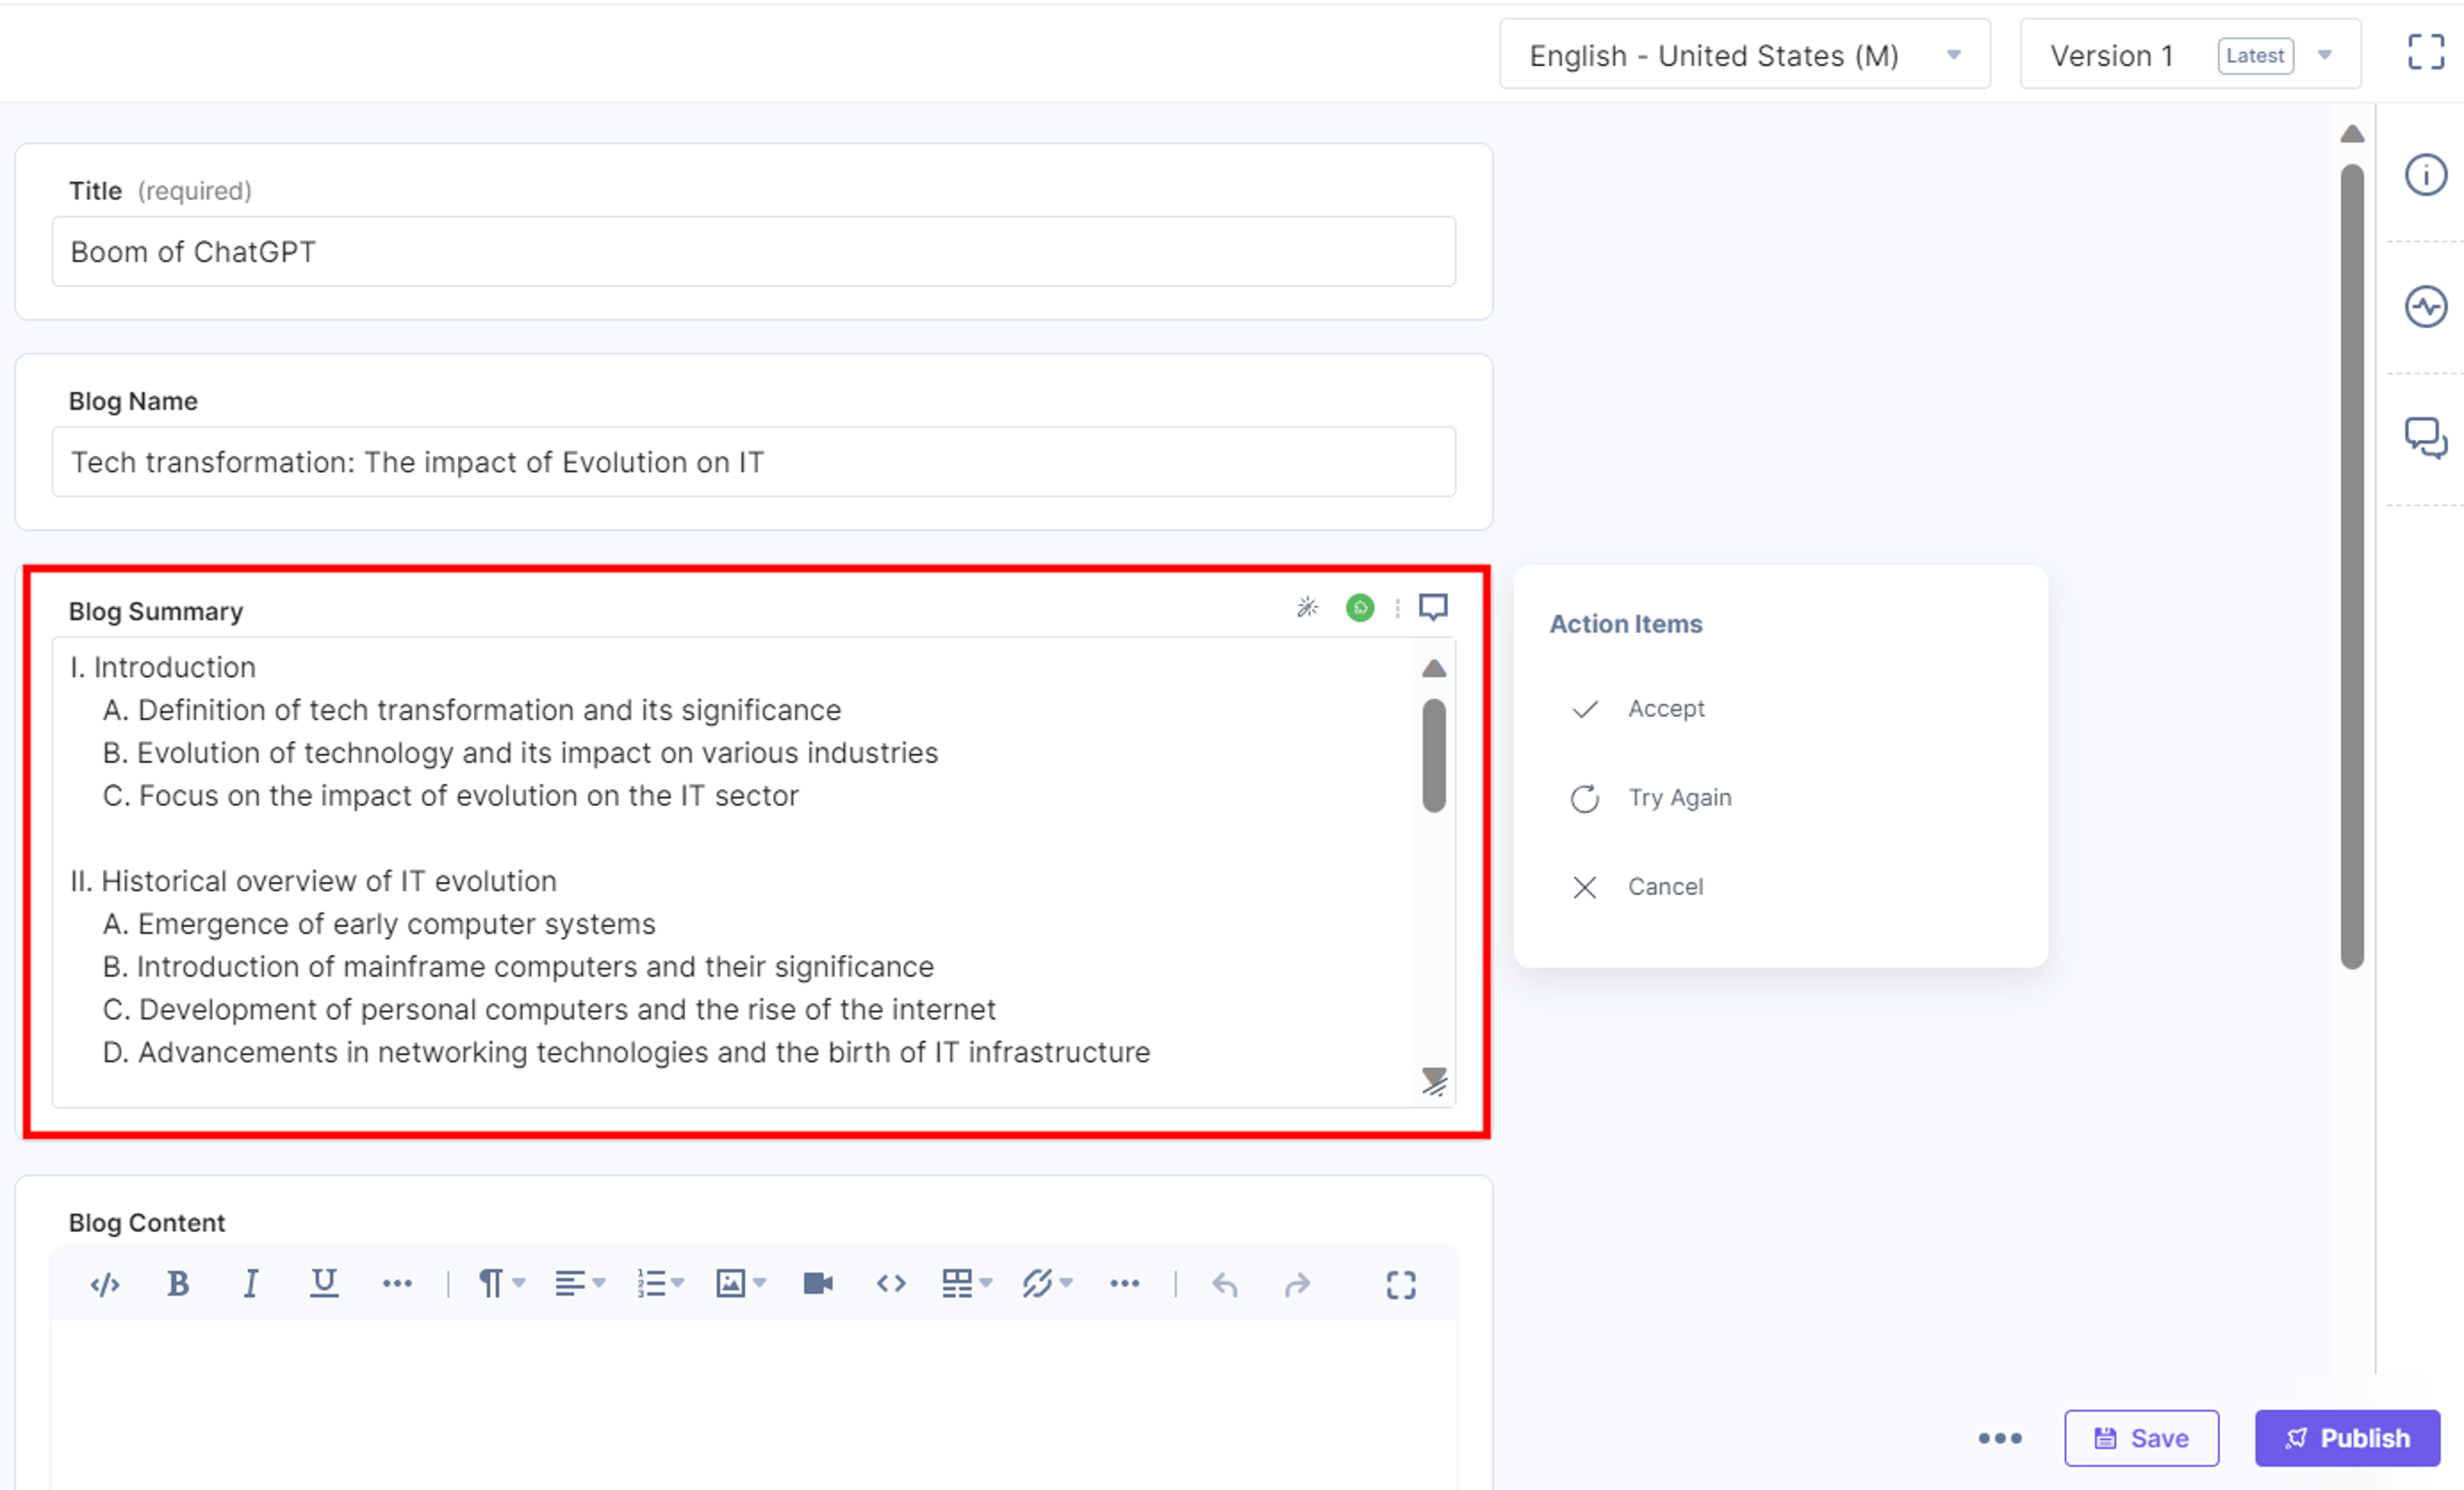The height and width of the screenshot is (1490, 2464).
Task: Click the 'I. Introduction' line in summary
Action: coord(162,667)
